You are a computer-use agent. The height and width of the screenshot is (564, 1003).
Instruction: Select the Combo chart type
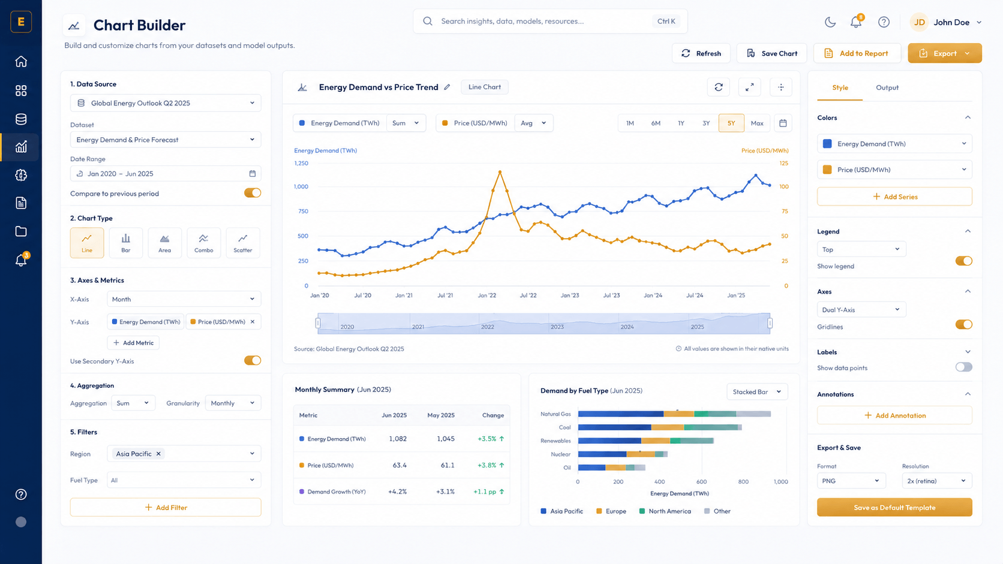[204, 243]
